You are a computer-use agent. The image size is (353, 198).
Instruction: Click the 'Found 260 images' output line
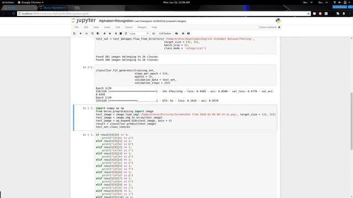tap(127, 60)
